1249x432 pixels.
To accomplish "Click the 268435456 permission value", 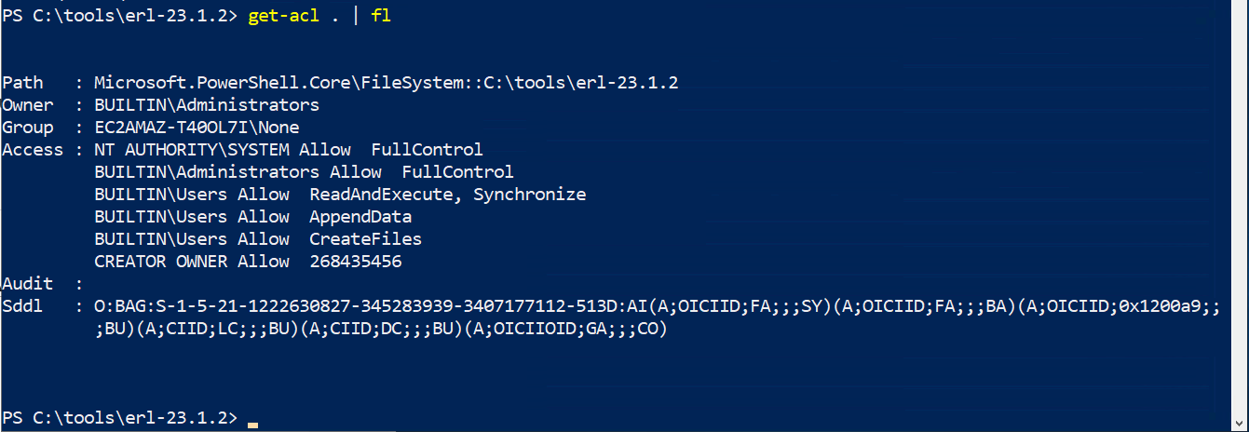I will (x=355, y=262).
